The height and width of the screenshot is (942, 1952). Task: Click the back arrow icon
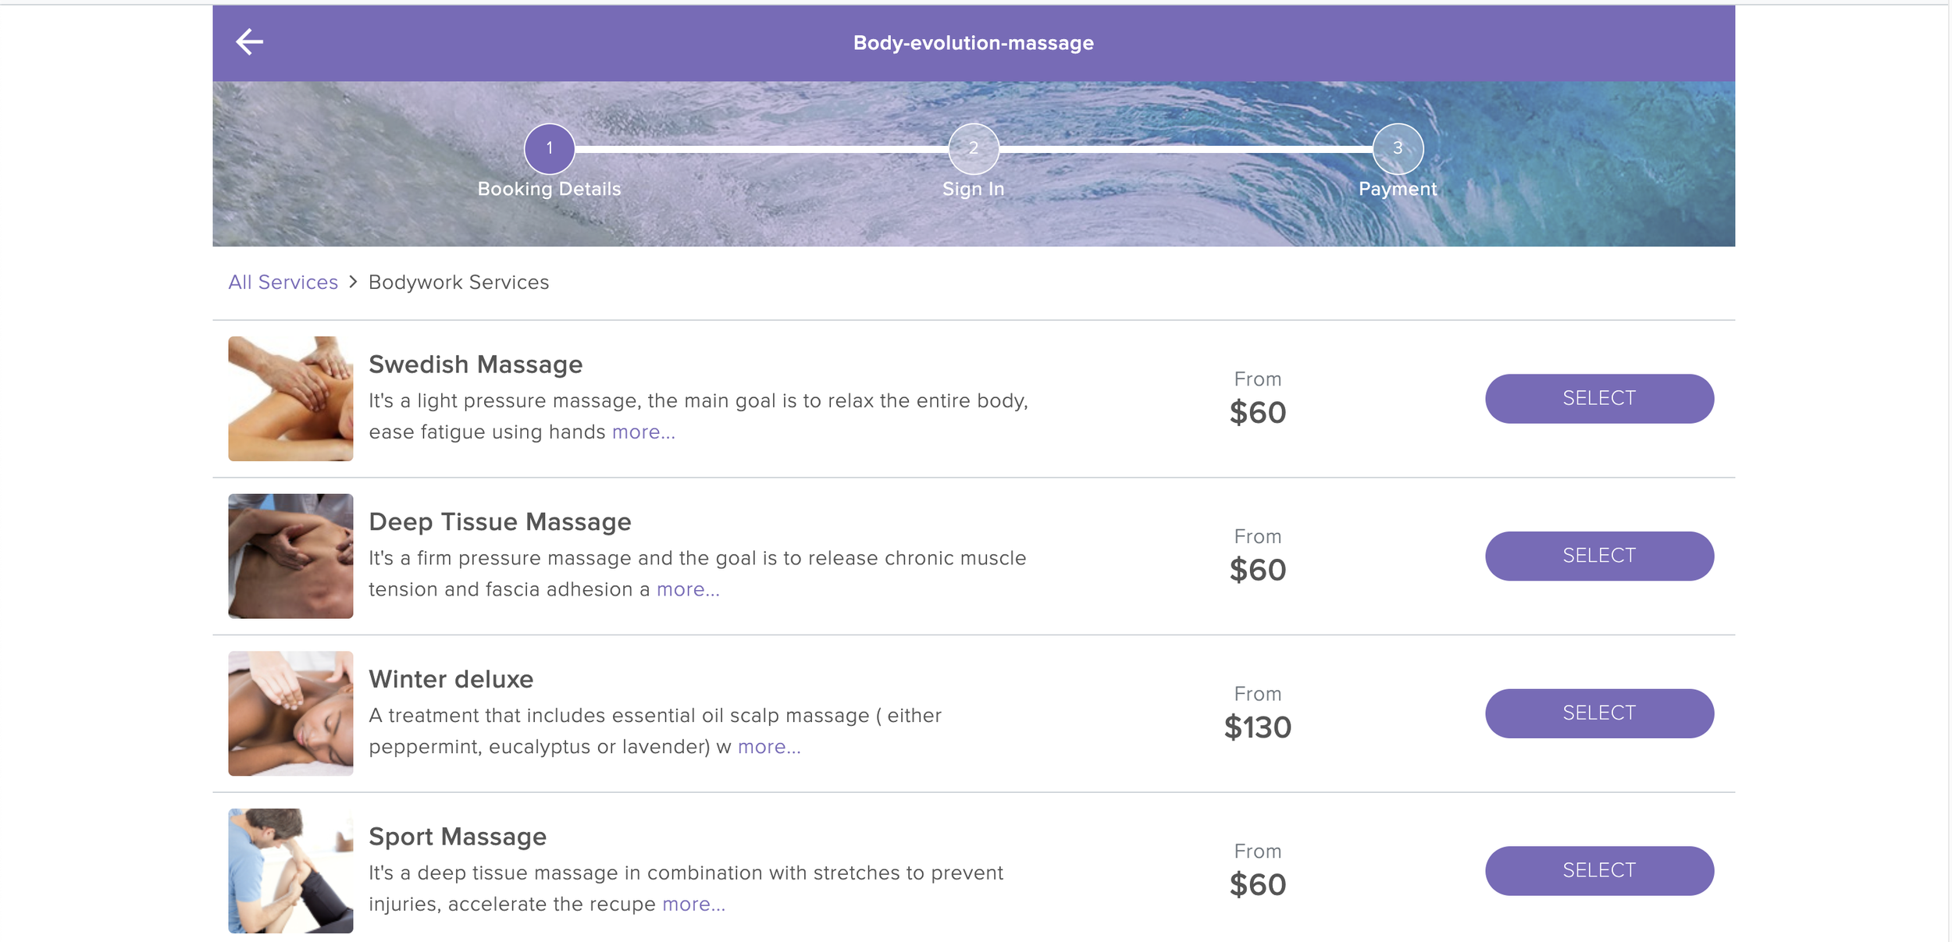point(249,42)
